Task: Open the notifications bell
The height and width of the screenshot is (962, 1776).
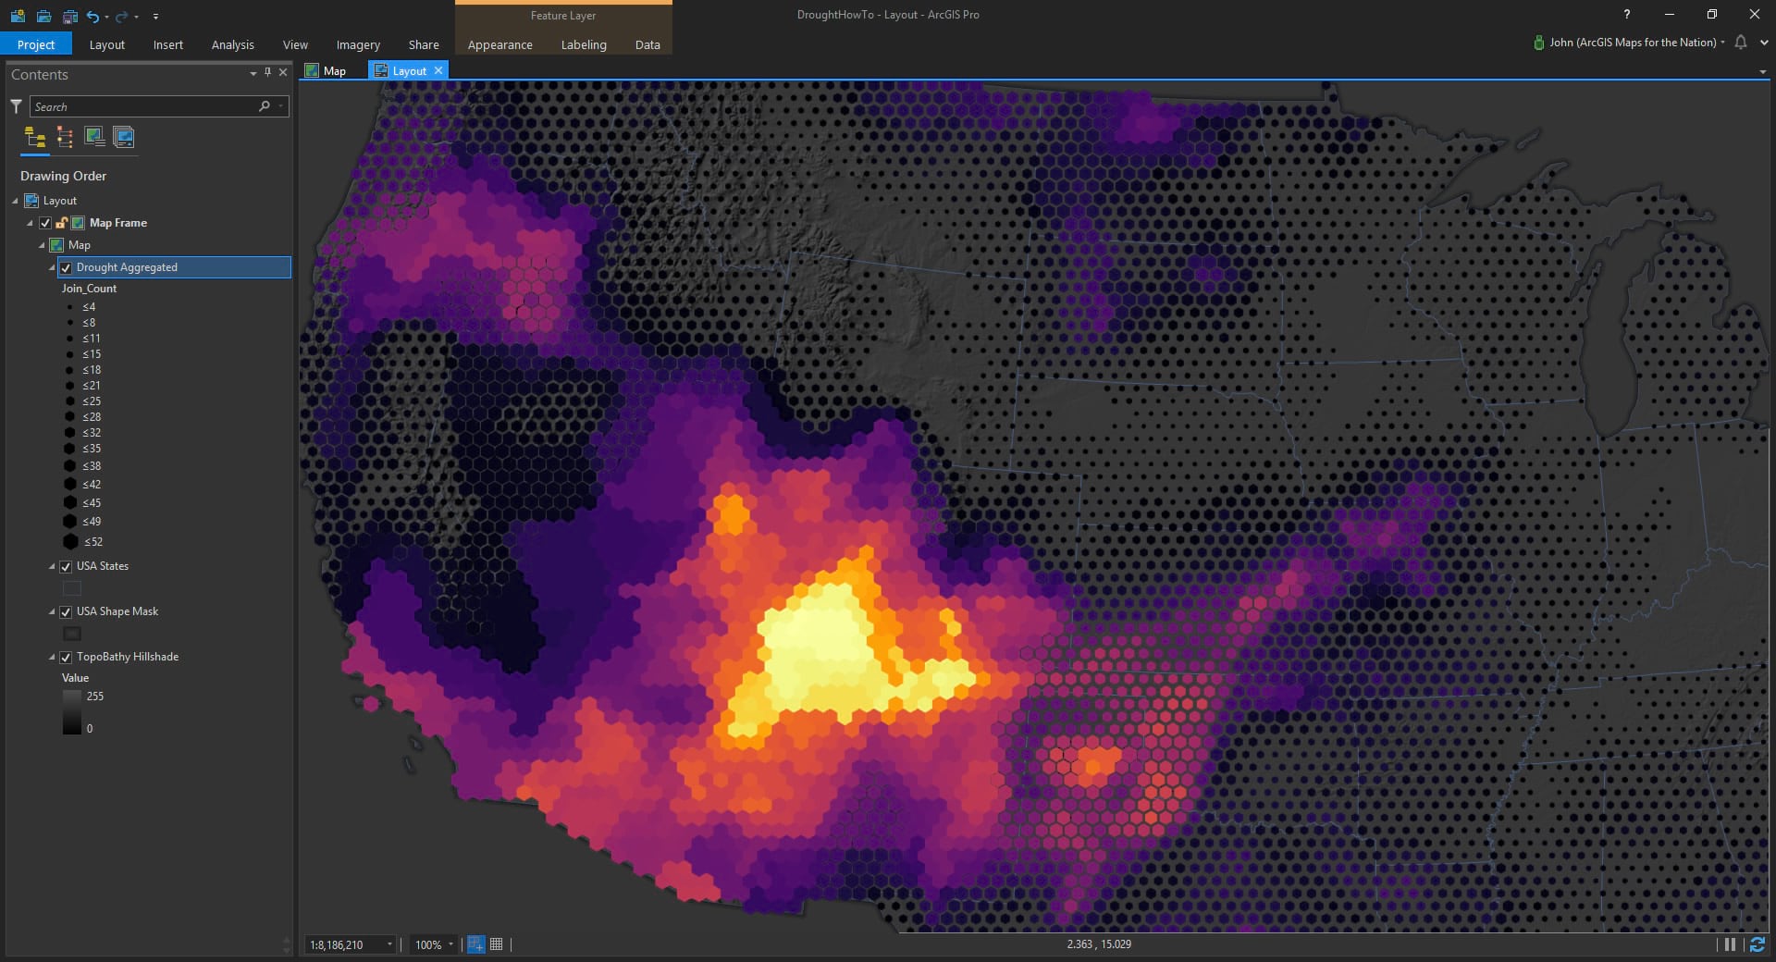Action: tap(1741, 43)
